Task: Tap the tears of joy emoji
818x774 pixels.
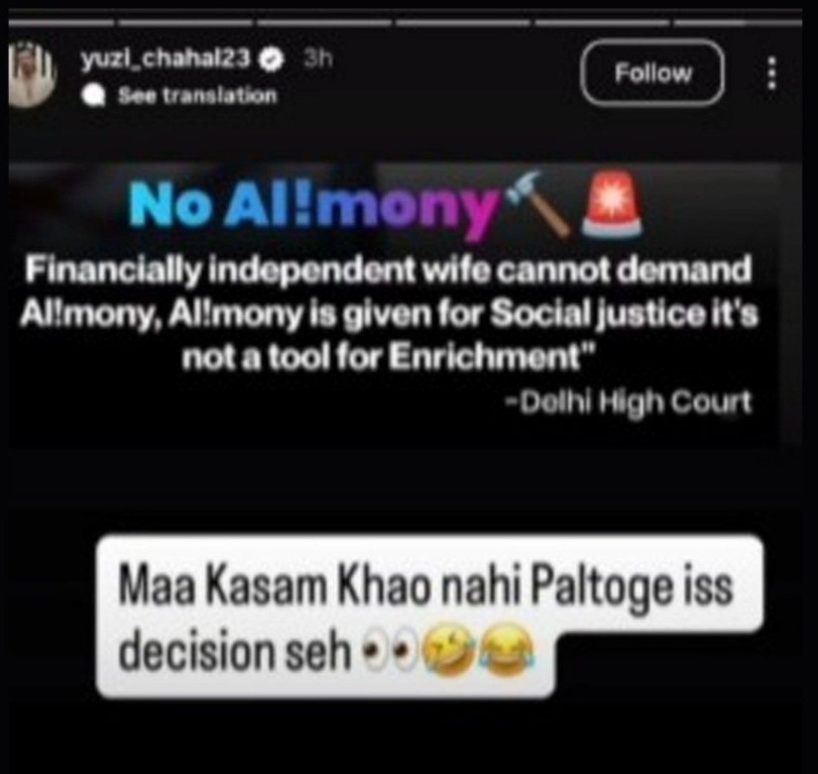Action: pos(507,650)
